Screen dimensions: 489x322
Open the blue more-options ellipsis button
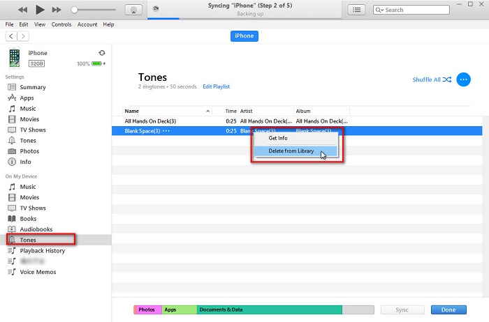click(463, 79)
